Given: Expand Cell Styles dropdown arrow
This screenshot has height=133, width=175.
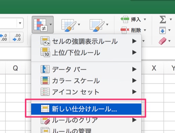Looking at the screenshot, I should coord(107,24).
